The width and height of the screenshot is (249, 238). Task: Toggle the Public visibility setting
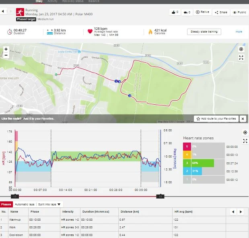(x=240, y=12)
